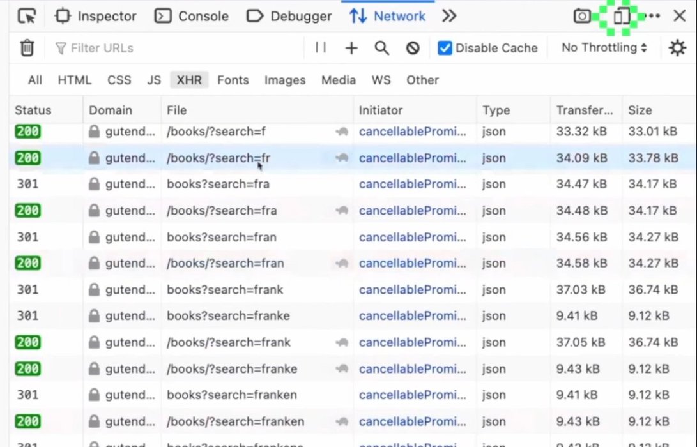Screen dimensions: 697x447
Task: Take a screenshot with camera icon
Action: [581, 16]
